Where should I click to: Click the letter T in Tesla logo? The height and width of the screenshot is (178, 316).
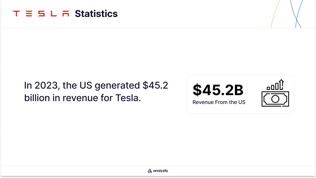pos(16,14)
